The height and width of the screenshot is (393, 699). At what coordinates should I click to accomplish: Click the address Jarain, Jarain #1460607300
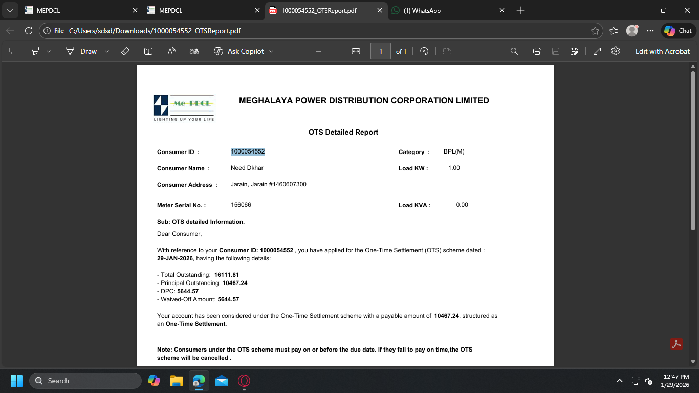coord(269,184)
